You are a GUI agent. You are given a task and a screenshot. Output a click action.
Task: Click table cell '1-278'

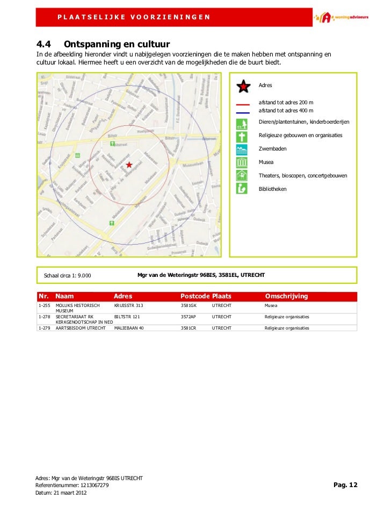coord(44,317)
